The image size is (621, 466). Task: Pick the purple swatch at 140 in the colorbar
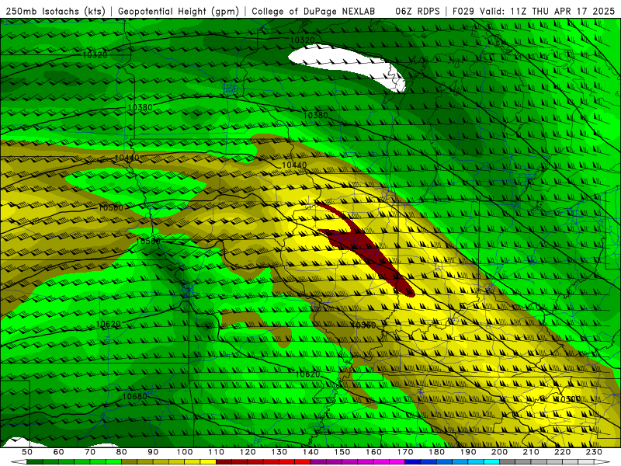coord(318,462)
